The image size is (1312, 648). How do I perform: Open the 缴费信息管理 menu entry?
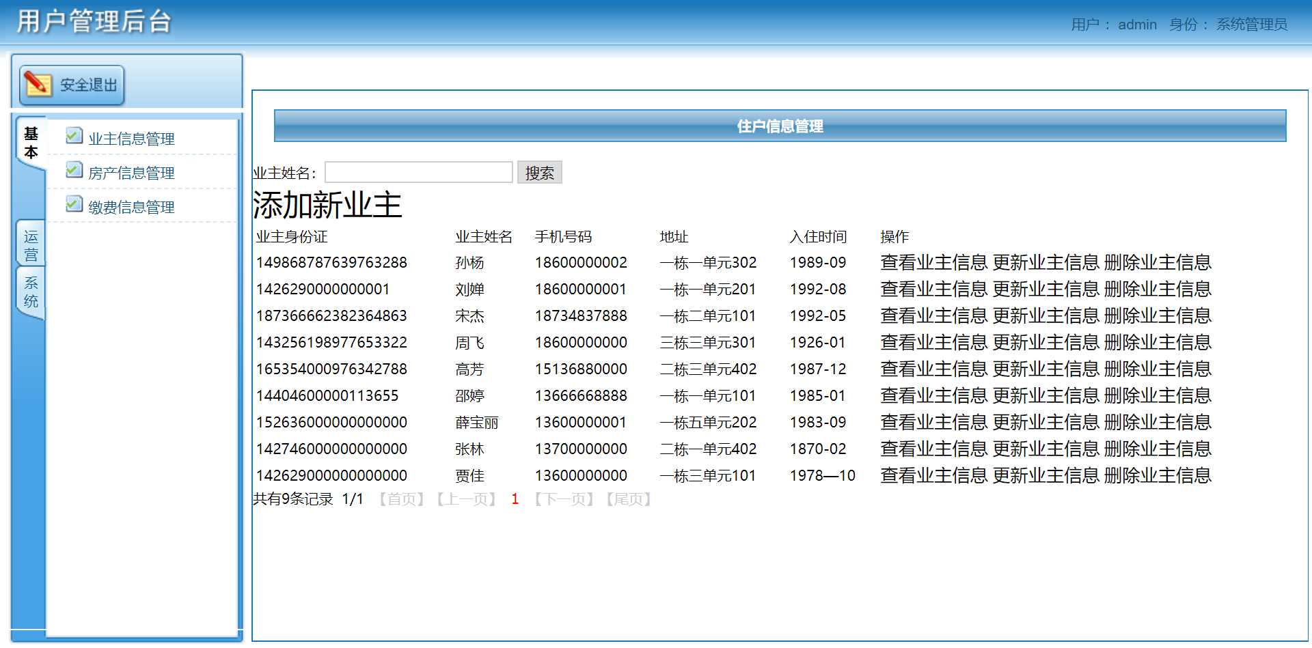(x=131, y=206)
